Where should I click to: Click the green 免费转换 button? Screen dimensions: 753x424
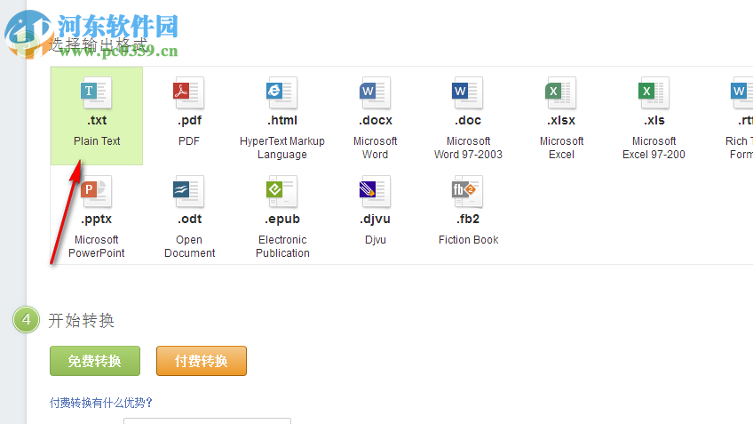tap(95, 361)
